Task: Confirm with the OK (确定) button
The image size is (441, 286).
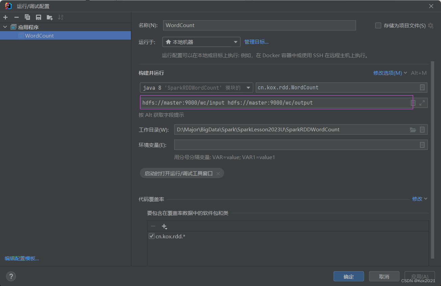Action: point(349,277)
